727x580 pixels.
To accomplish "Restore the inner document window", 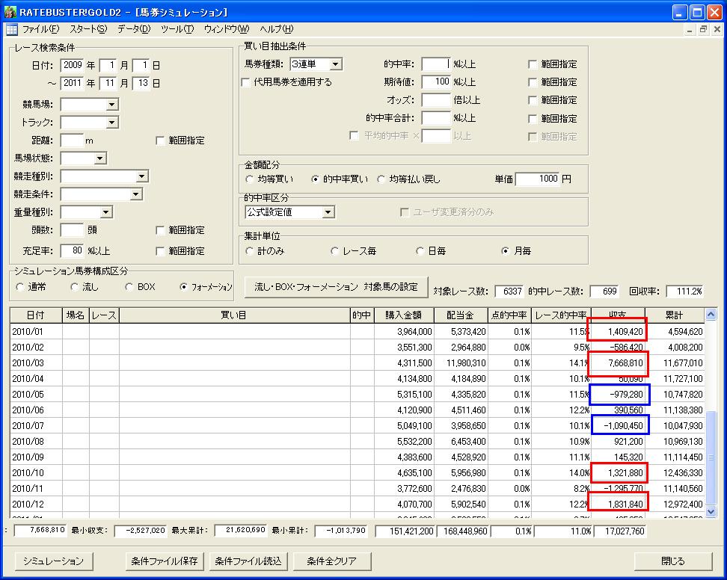I will click(703, 30).
